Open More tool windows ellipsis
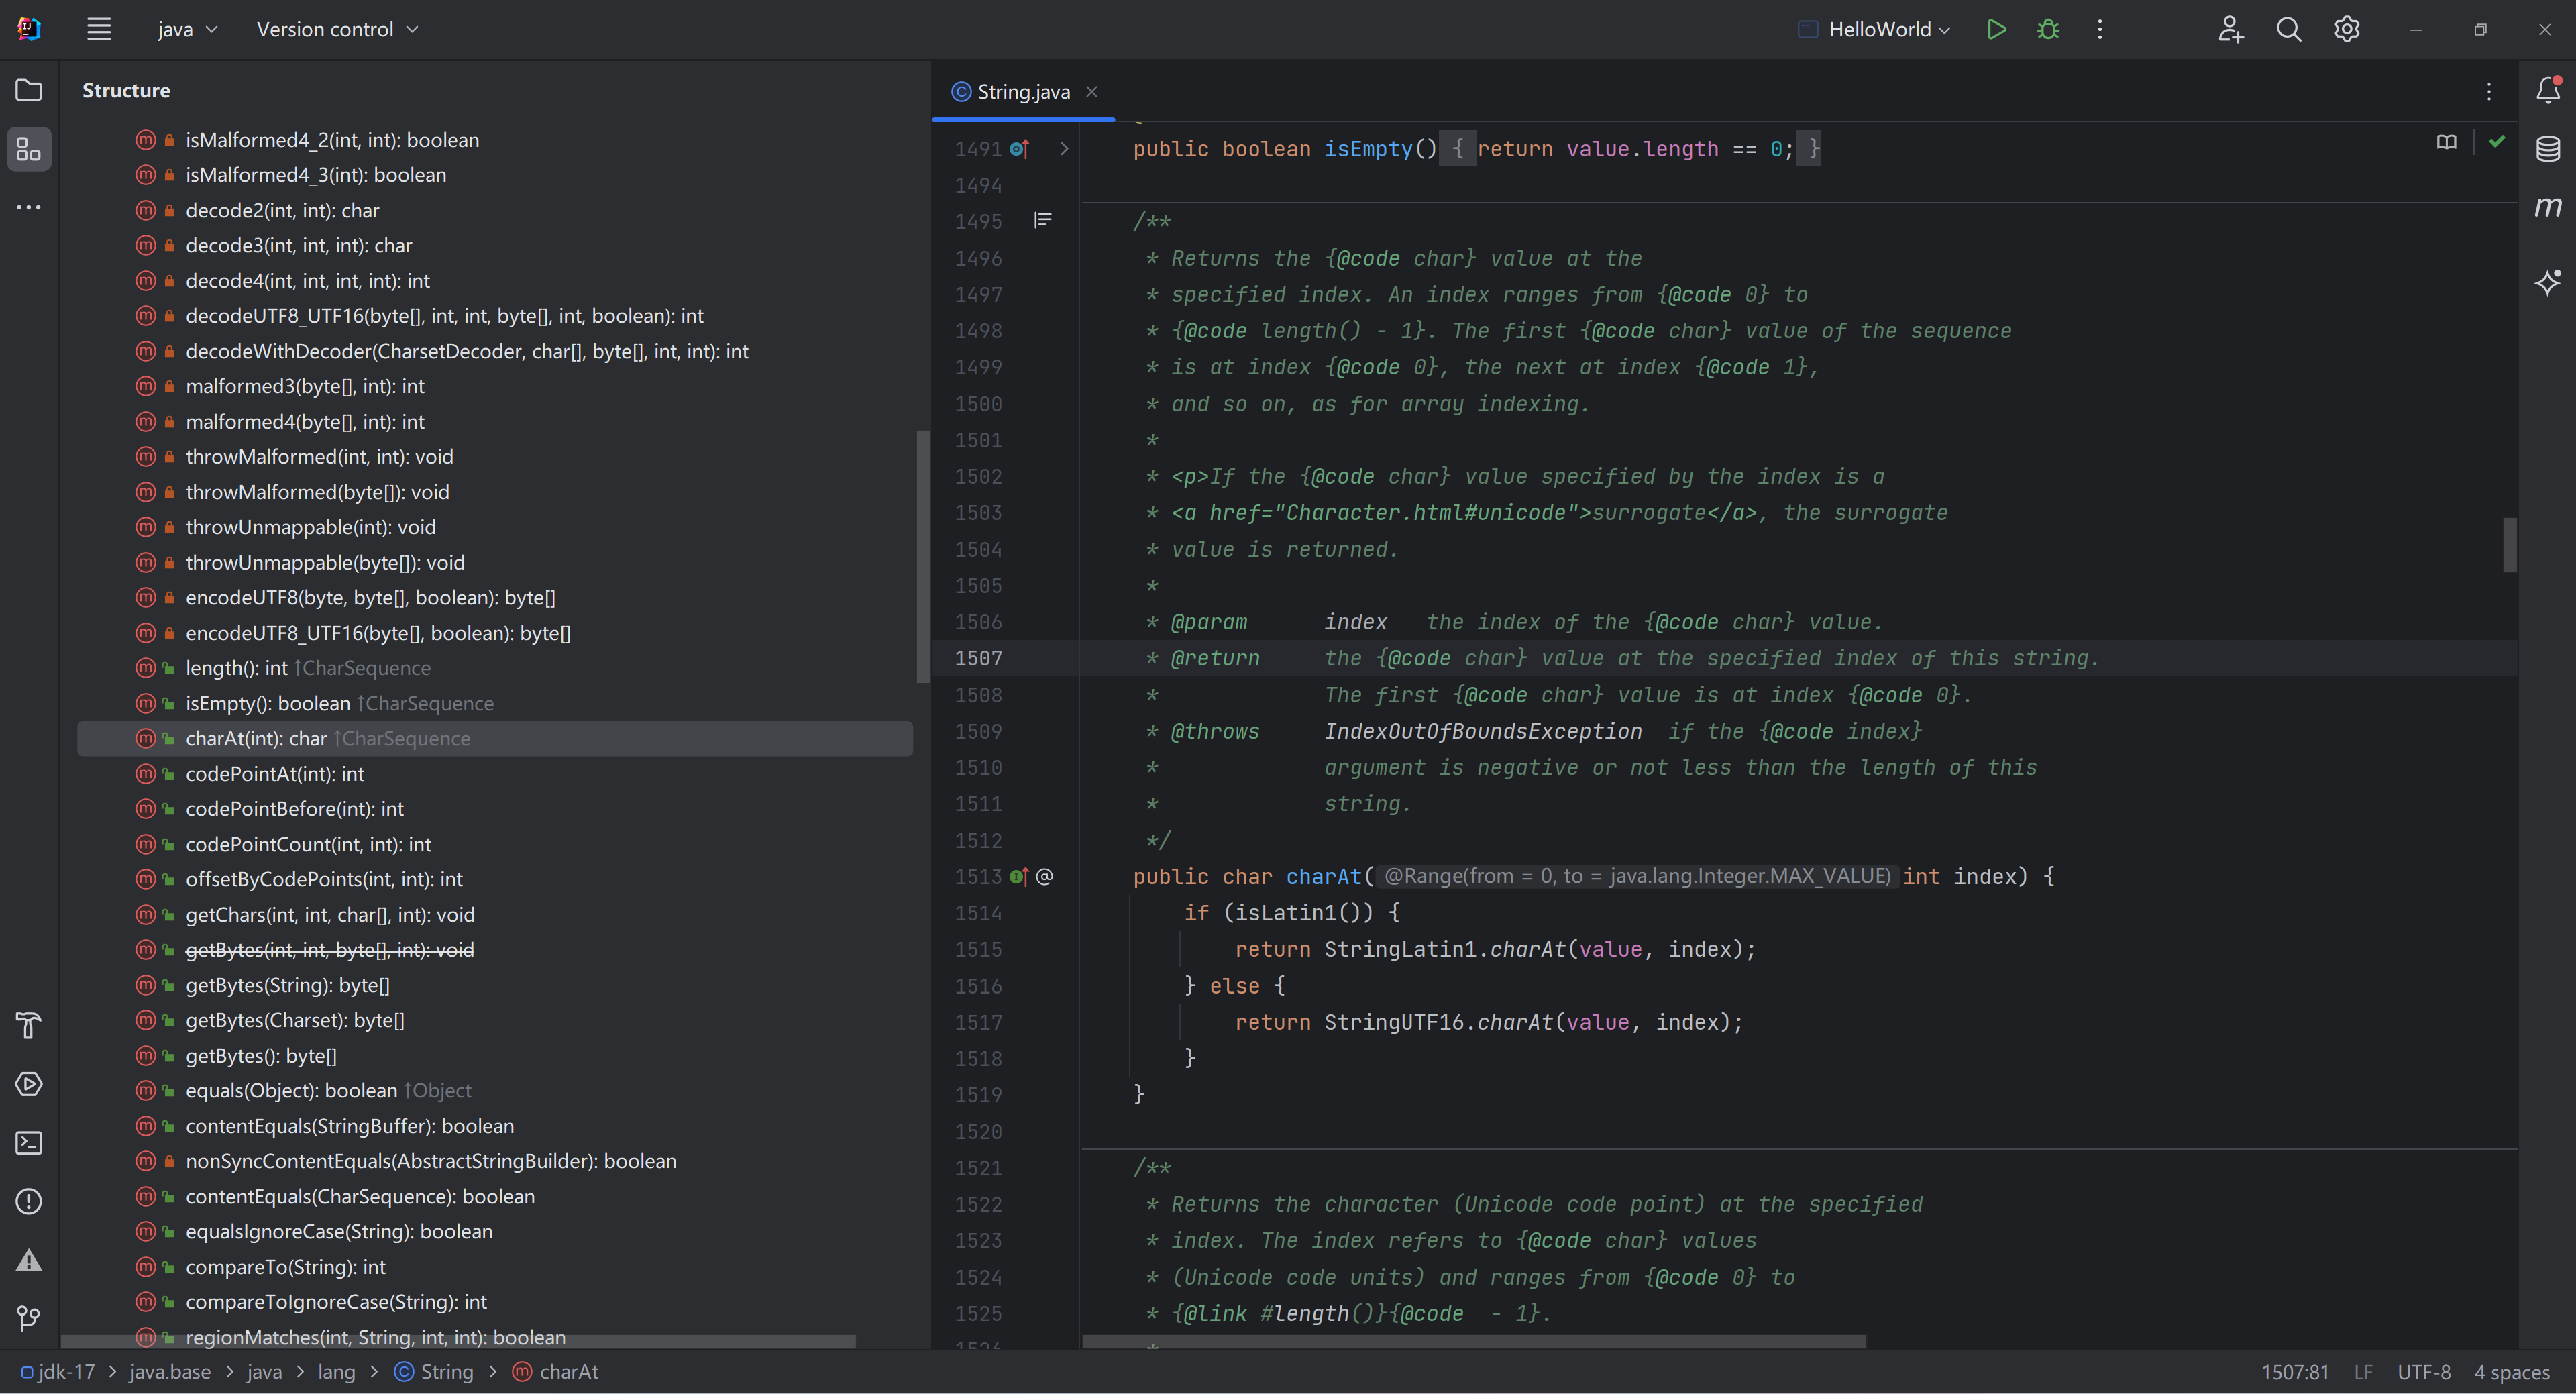 (x=29, y=207)
